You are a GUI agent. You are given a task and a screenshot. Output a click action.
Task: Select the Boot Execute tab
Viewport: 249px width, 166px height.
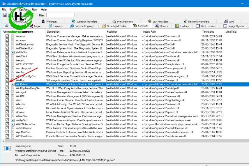206,26
